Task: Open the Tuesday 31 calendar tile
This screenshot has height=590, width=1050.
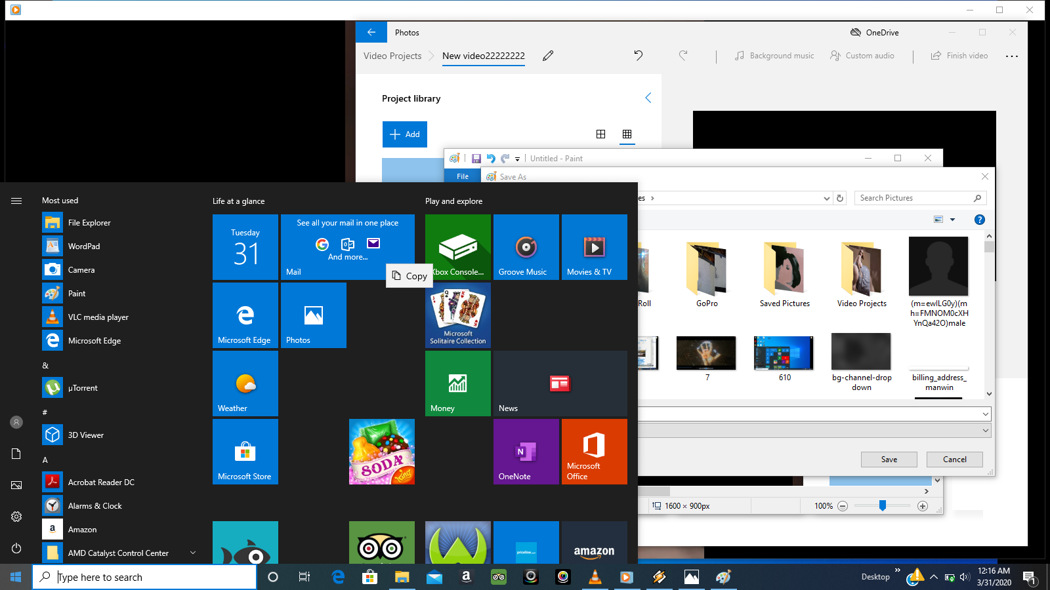Action: [x=245, y=247]
